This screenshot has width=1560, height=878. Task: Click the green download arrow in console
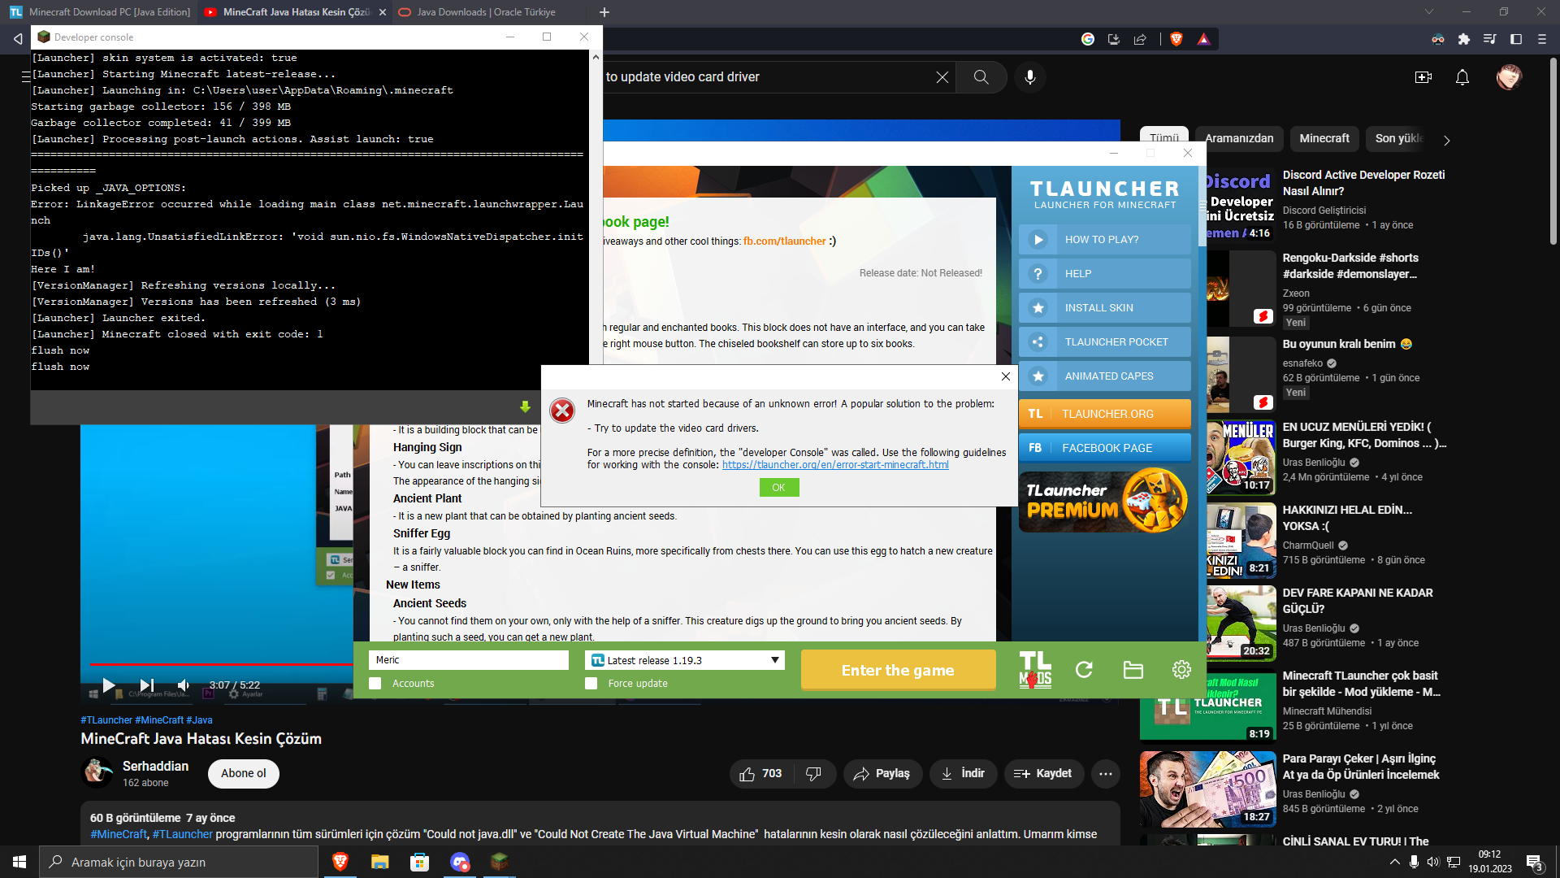525,406
